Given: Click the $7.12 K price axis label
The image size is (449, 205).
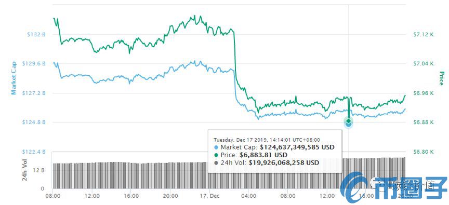Looking at the screenshot, I should coord(424,34).
